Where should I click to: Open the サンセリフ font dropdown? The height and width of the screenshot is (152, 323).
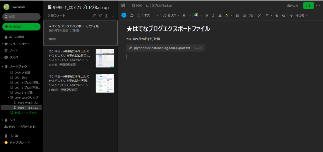[171, 15]
